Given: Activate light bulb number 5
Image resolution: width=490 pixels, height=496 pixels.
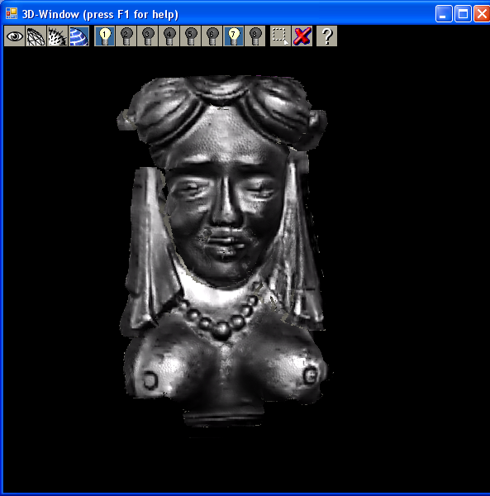Looking at the screenshot, I should point(191,36).
